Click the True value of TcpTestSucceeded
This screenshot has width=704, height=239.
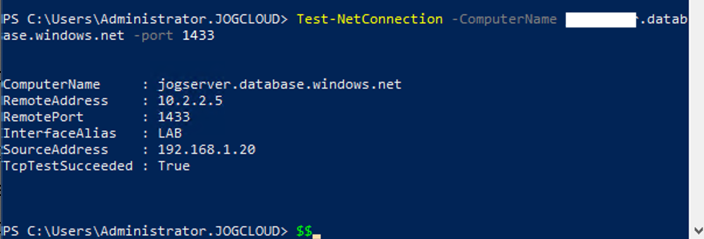[x=174, y=166]
